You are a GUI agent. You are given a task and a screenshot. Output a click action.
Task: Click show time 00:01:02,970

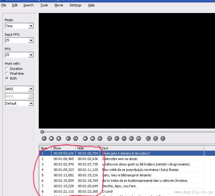point(64,164)
